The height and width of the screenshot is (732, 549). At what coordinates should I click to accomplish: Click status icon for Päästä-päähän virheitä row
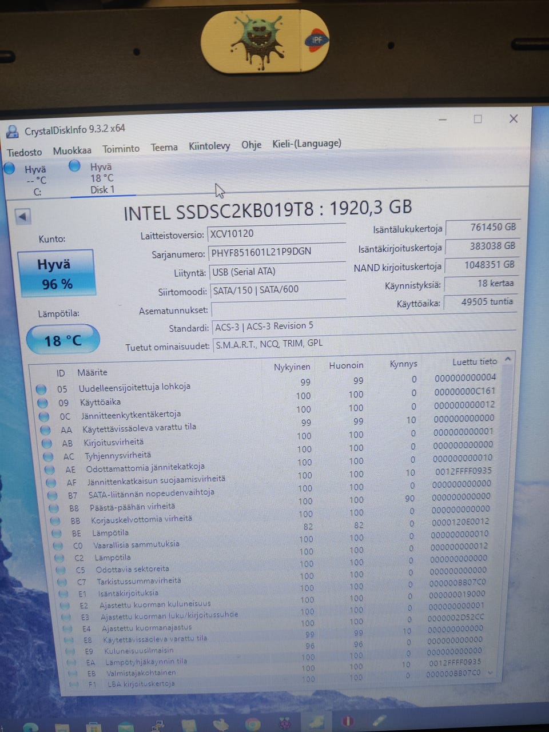54,508
